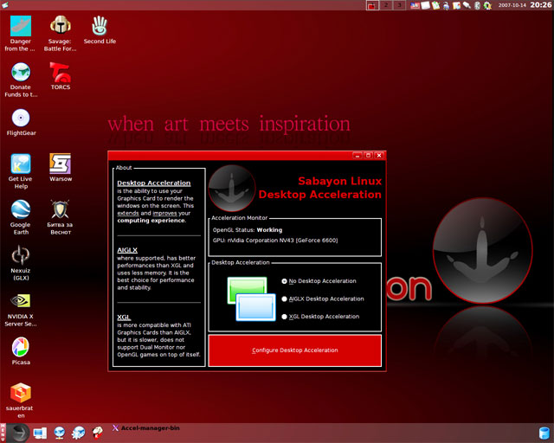Minimize the Desktop Acceleration window
The width and height of the screenshot is (554, 443).
pos(358,156)
